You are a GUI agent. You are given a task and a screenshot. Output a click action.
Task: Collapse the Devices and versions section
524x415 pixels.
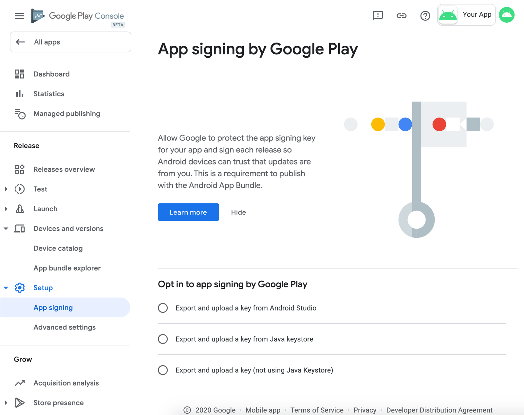click(6, 229)
